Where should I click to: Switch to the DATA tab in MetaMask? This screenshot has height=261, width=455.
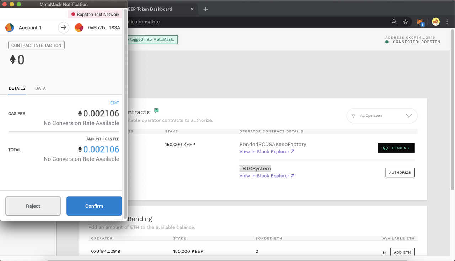(x=41, y=88)
